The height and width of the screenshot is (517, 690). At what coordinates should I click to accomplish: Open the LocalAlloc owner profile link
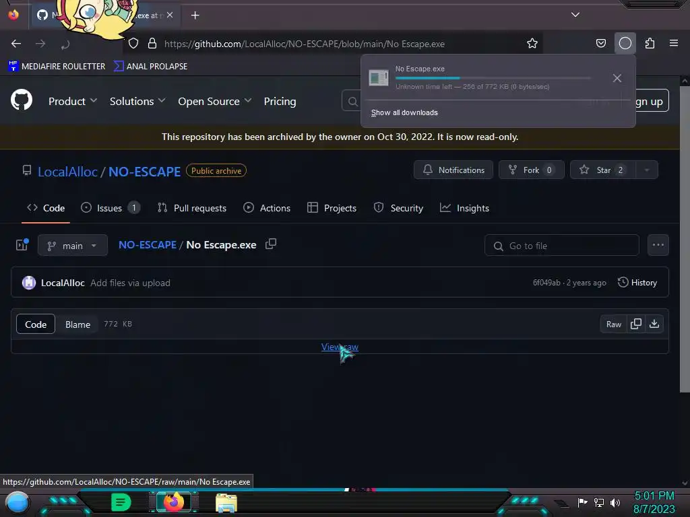point(67,172)
